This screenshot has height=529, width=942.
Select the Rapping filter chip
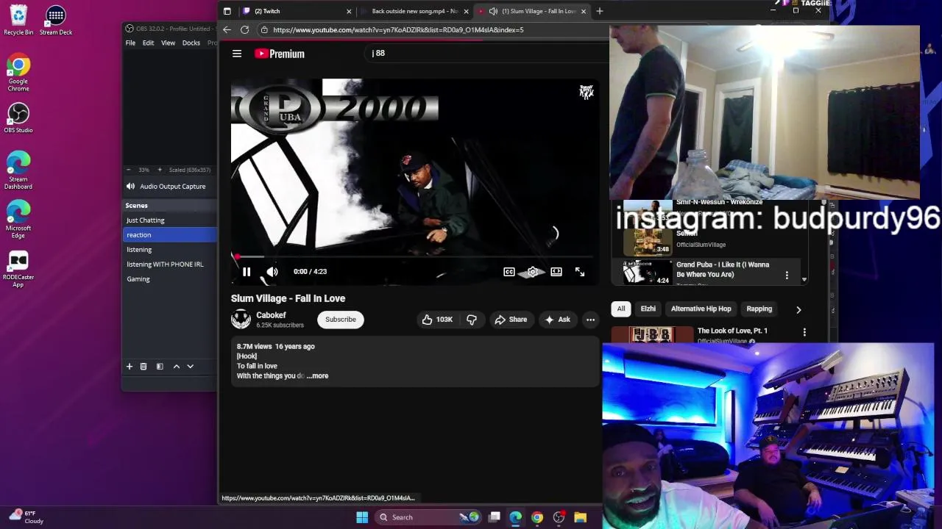coord(759,309)
